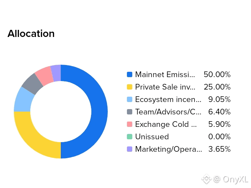Click the purple Marketing/Opera legend swatch
The width and height of the screenshot is (251, 188).
coord(129,149)
